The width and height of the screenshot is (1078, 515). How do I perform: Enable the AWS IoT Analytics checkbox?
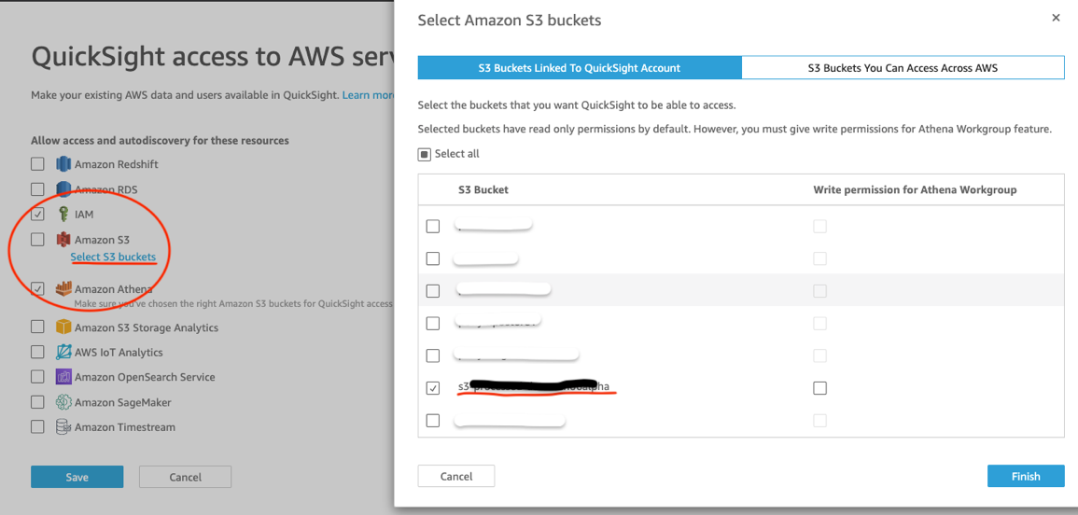pos(38,352)
